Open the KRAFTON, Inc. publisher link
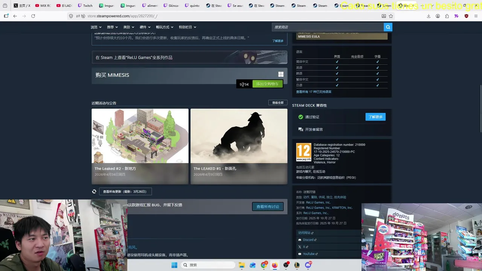Viewport: 482px width, 271px height. point(342,208)
